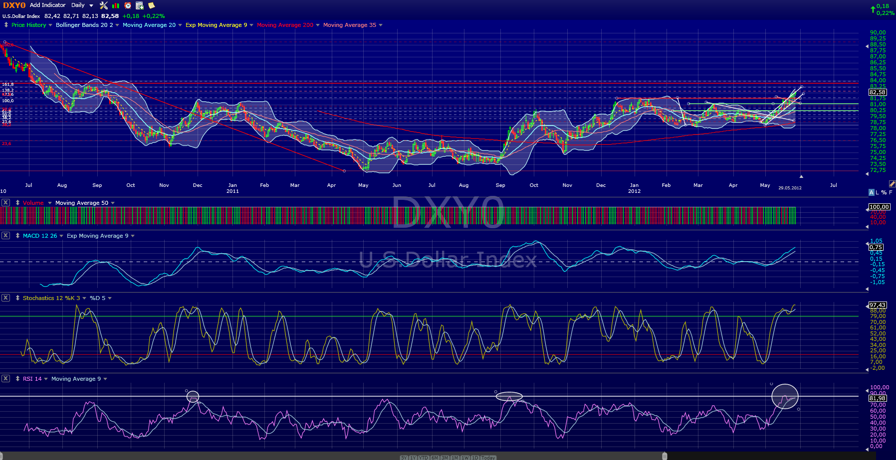Toggle the F scale option
The height and width of the screenshot is (460, 896).
coord(891,192)
